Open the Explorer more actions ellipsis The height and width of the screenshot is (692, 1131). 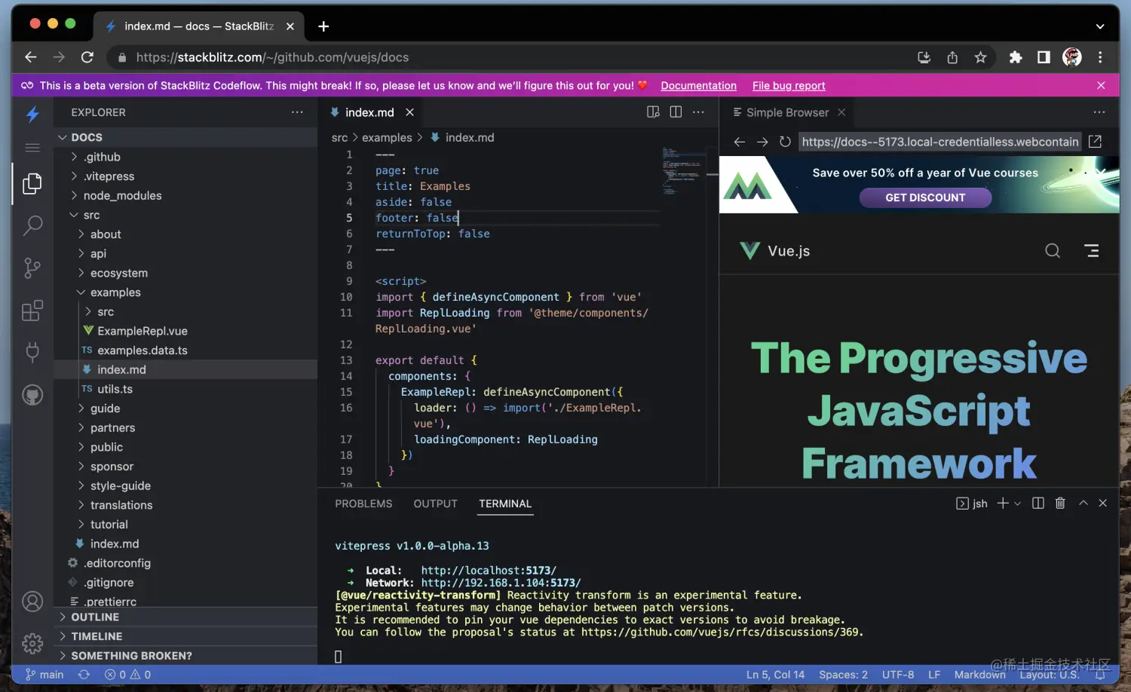point(297,112)
